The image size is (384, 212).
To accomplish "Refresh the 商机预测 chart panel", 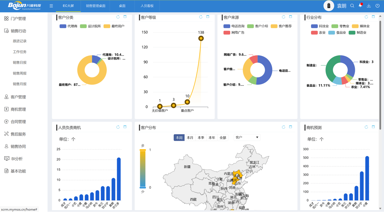I will [x=366, y=127].
